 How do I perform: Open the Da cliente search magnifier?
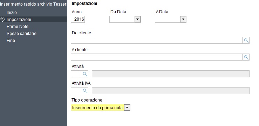[246, 40]
